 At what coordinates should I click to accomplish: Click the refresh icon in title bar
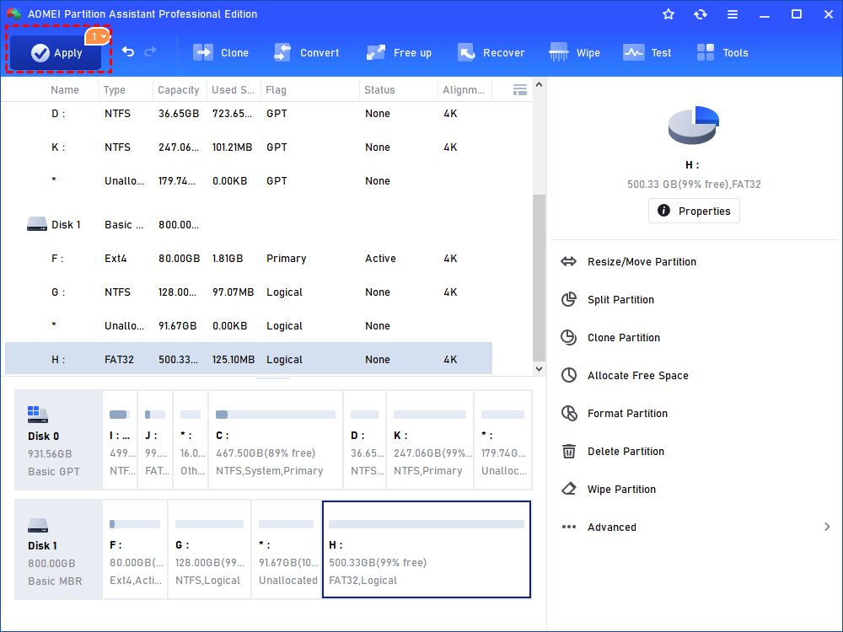tap(700, 14)
